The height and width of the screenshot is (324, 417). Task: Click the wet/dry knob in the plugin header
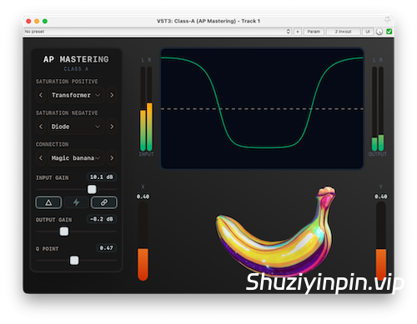[379, 32]
